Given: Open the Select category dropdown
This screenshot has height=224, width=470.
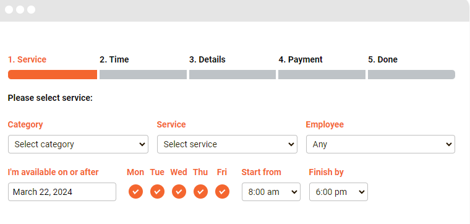Looking at the screenshot, I should pos(78,144).
